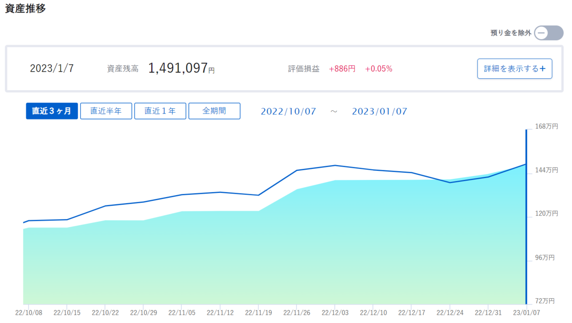
Task: Click the end date 2023/01/07
Action: 379,111
